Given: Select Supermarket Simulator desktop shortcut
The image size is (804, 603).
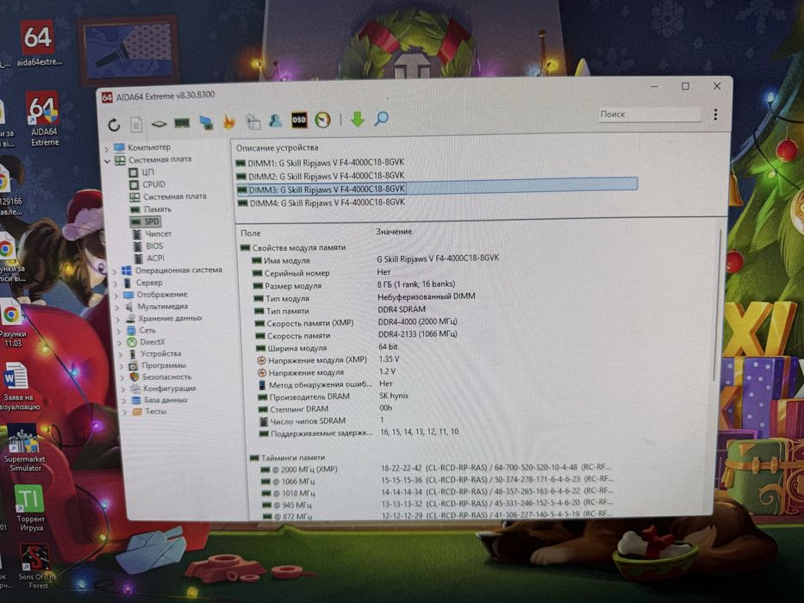Looking at the screenshot, I should [24, 449].
